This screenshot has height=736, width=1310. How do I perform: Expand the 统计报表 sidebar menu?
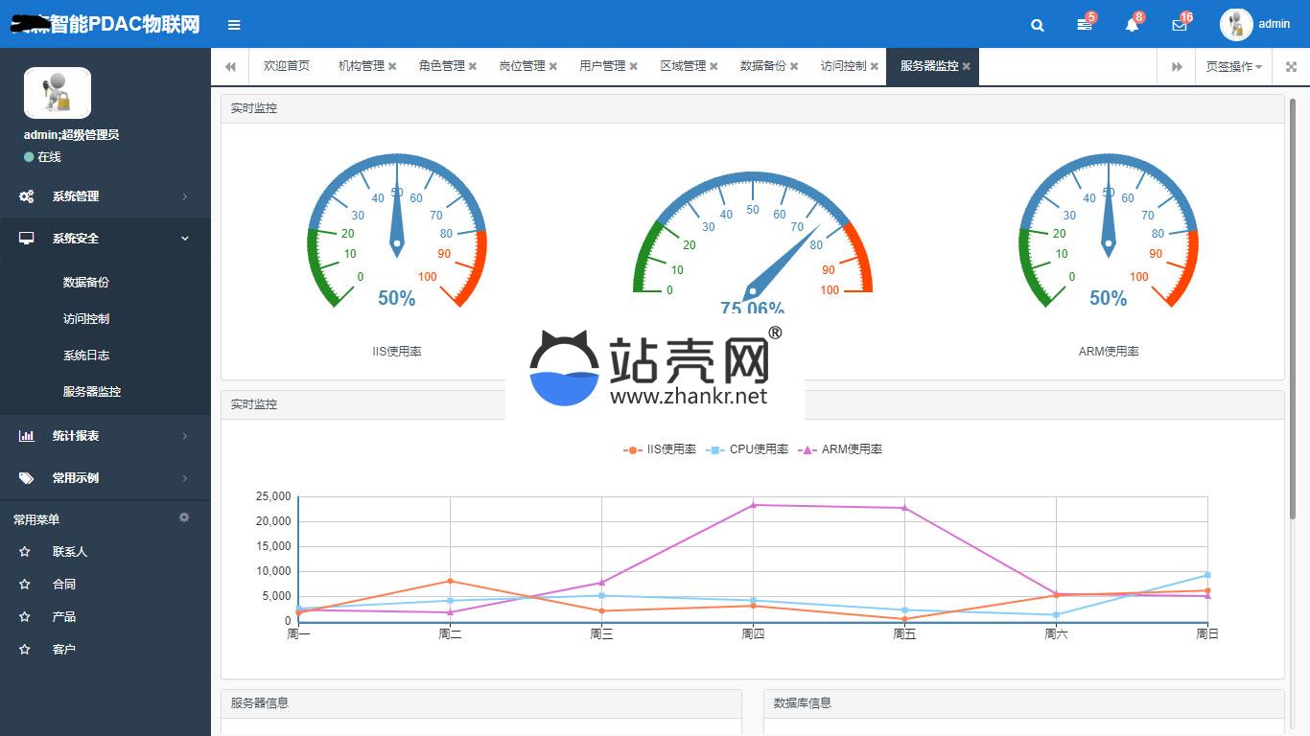coord(105,436)
